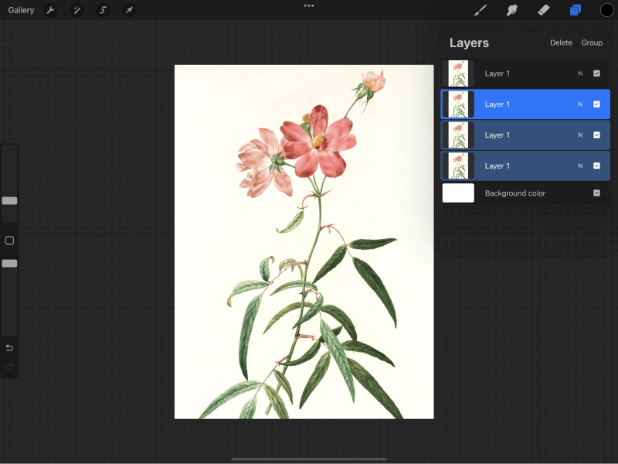Return to the Gallery
This screenshot has width=618, height=464.
(x=21, y=10)
